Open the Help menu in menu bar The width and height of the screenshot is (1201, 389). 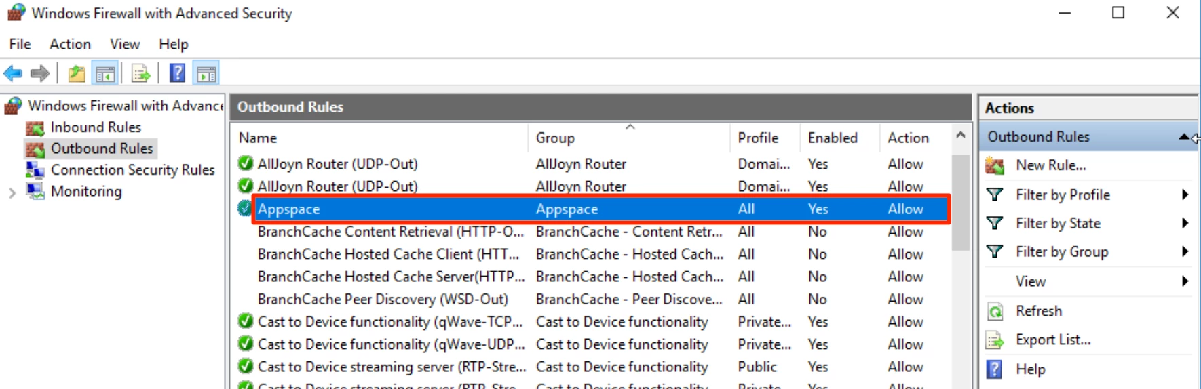point(174,44)
